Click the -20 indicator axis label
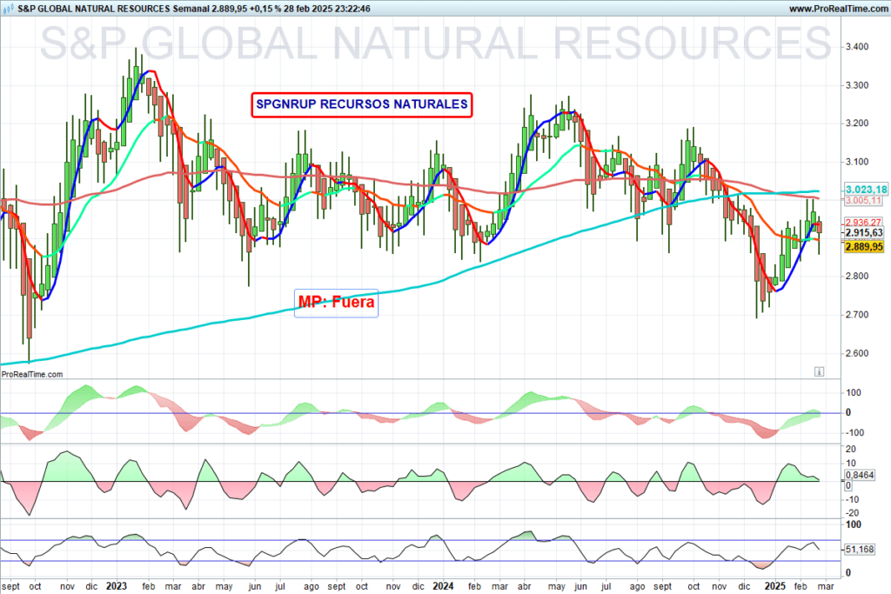891x594 pixels. coord(852,513)
